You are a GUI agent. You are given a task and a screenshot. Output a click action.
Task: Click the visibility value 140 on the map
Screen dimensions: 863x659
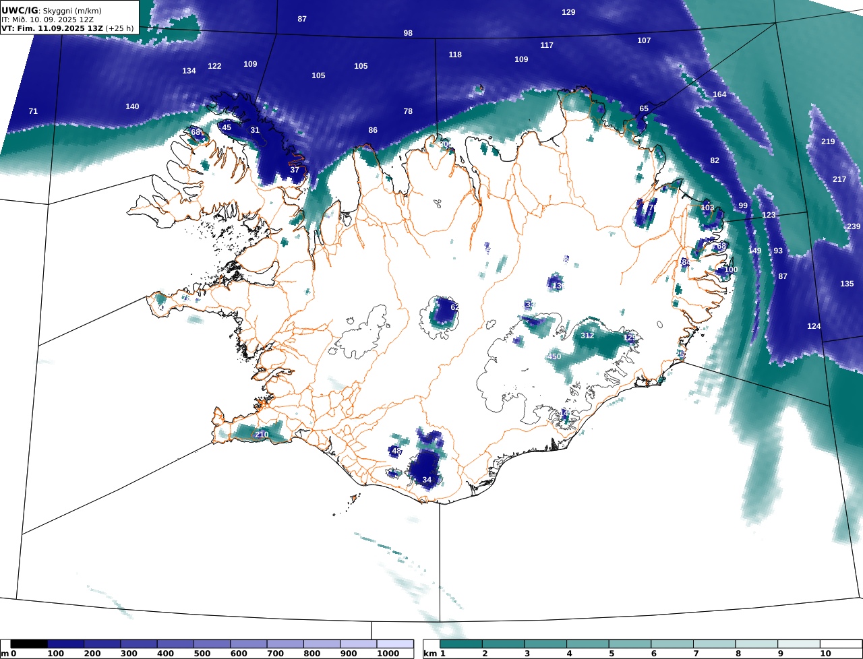(x=132, y=106)
